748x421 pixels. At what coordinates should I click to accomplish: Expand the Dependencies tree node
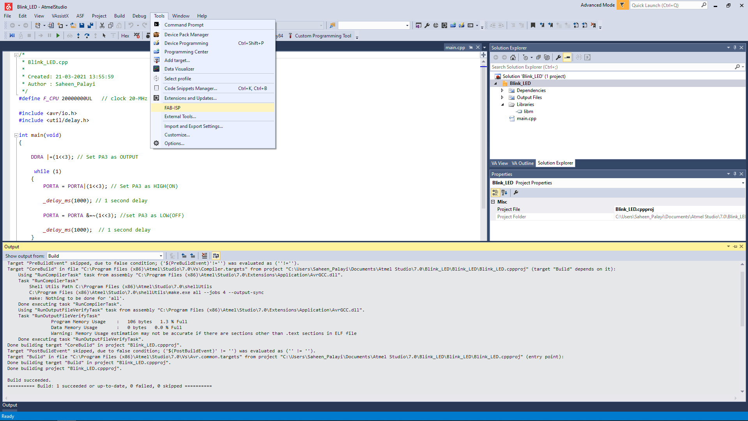tap(502, 90)
